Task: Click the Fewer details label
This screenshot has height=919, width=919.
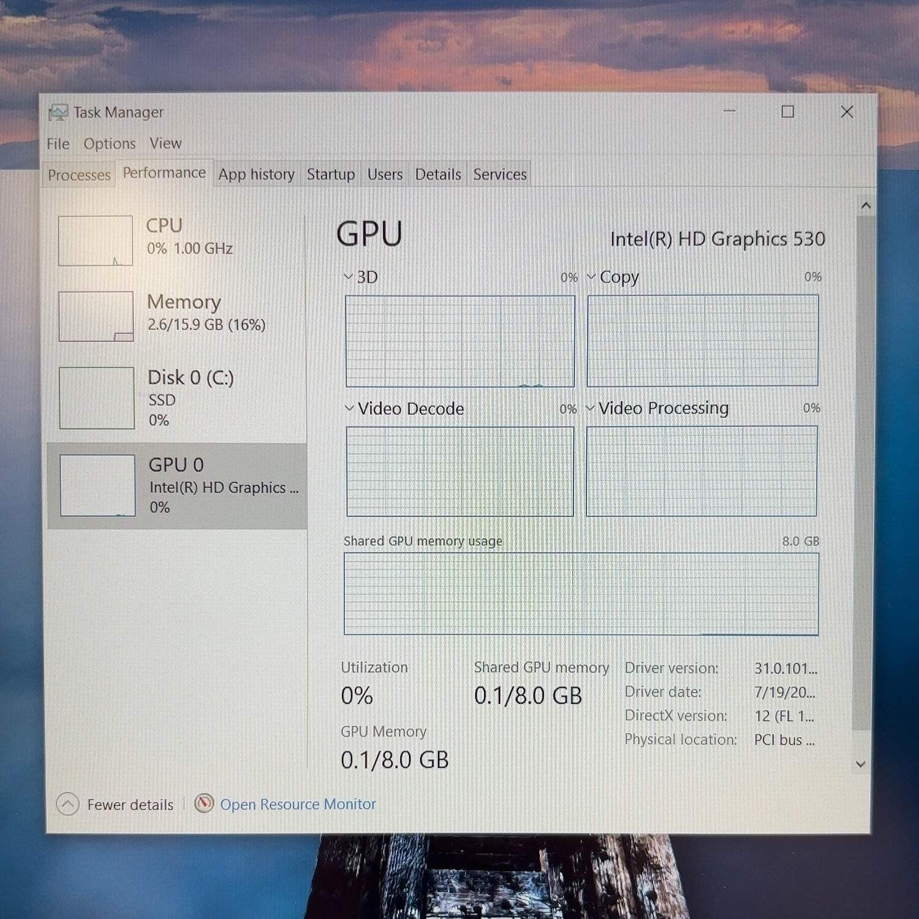Action: [x=130, y=804]
